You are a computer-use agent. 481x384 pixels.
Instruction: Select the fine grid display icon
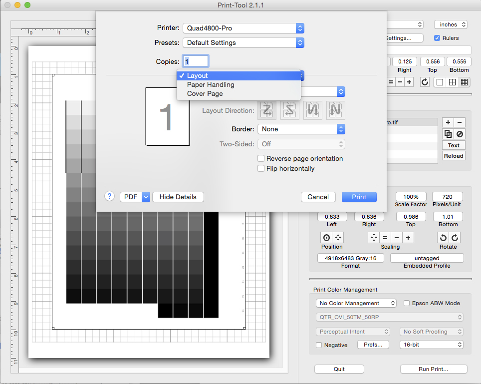click(x=464, y=82)
